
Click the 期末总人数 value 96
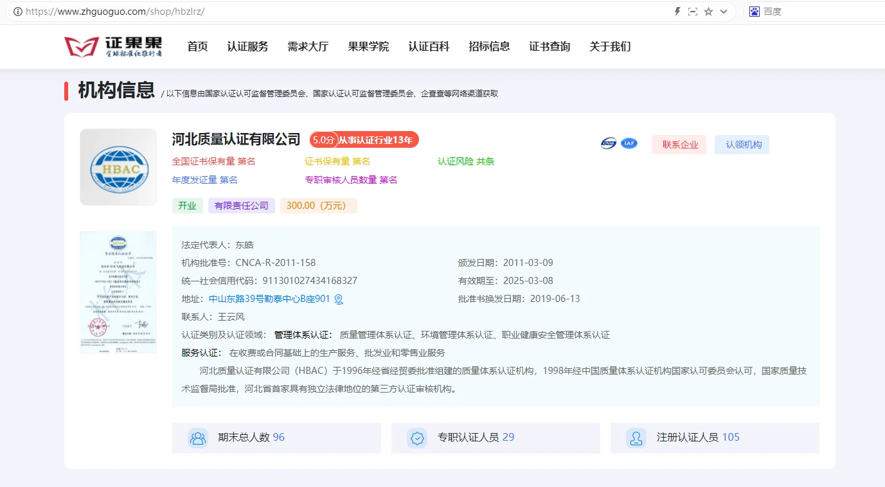pyautogui.click(x=279, y=438)
